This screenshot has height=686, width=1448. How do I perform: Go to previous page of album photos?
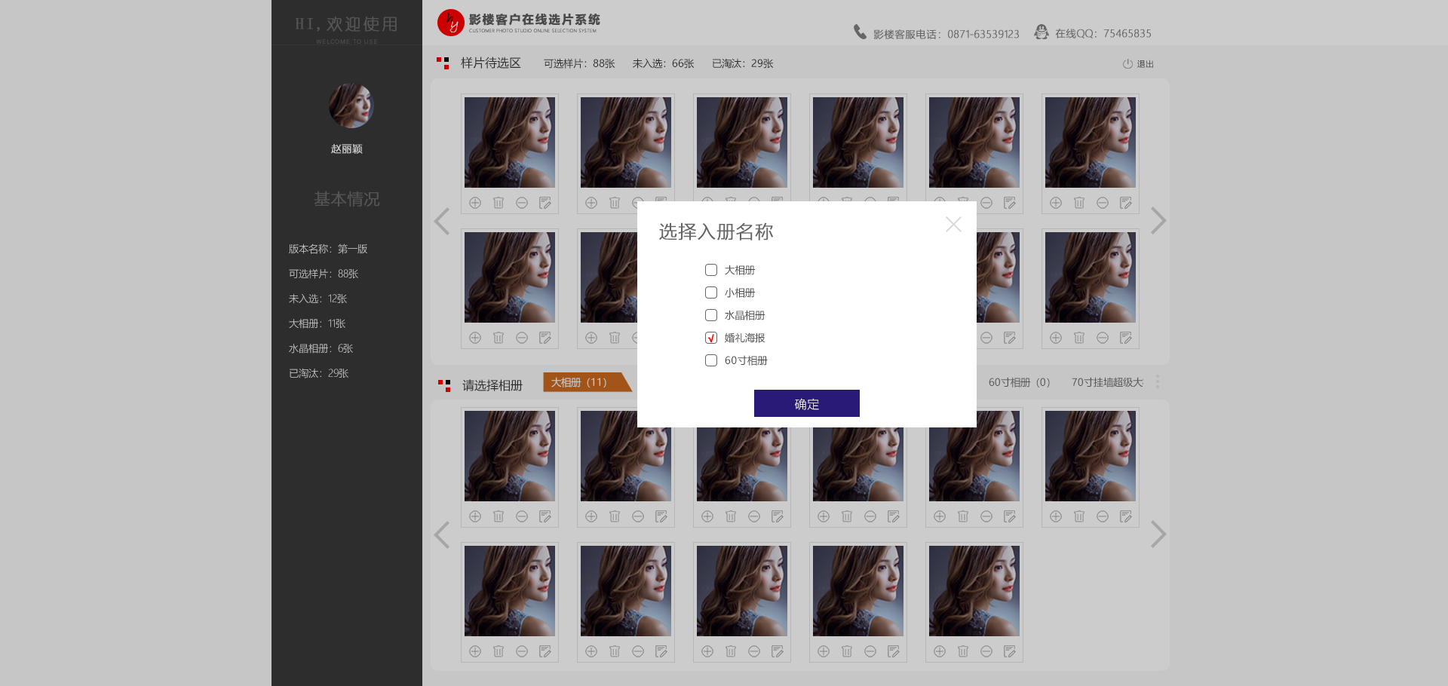[442, 534]
